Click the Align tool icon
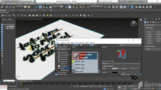 pyautogui.click(x=109, y=7)
